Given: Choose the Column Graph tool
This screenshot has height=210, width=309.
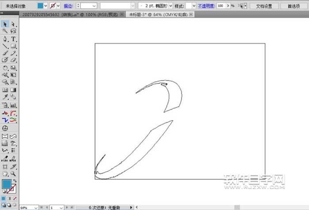Looking at the screenshot, I should click(13, 105).
